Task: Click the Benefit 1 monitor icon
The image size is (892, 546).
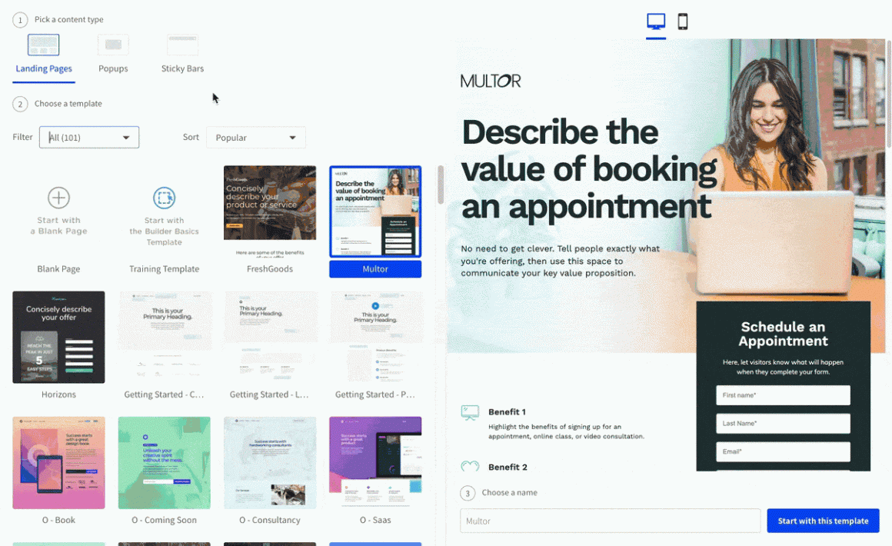Action: click(470, 413)
